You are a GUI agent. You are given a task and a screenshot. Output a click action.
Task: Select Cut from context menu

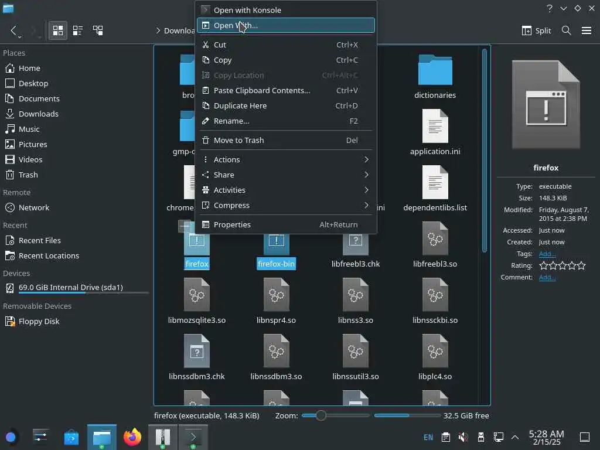[x=285, y=45]
